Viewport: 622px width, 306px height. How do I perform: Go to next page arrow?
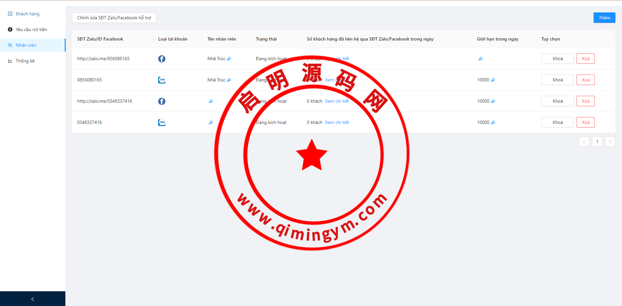tap(610, 142)
